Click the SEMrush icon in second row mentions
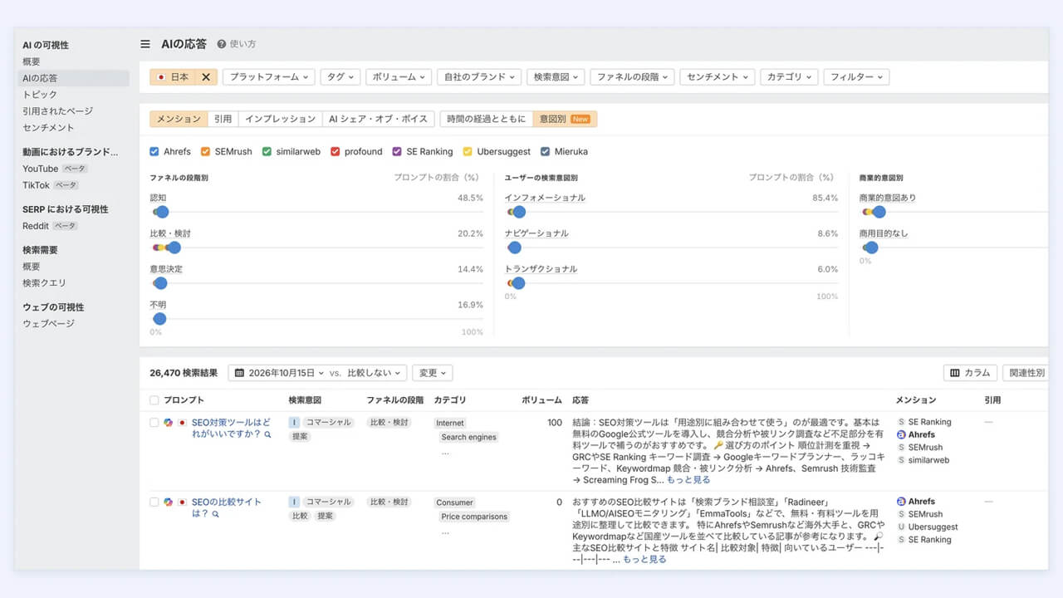This screenshot has width=1063, height=598. [x=901, y=514]
